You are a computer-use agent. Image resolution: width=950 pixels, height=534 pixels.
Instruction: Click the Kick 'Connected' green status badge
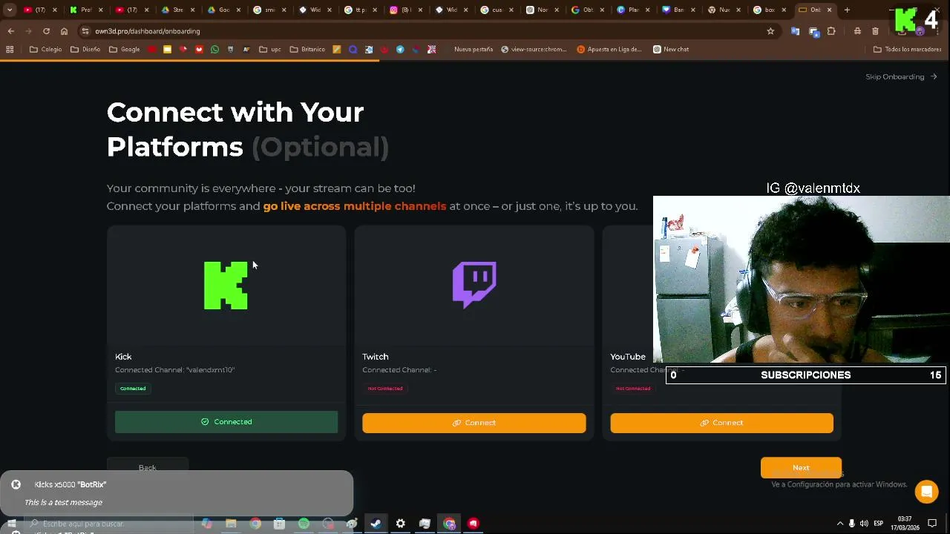tap(133, 389)
